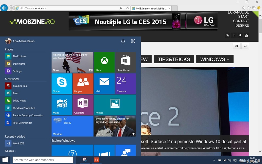This screenshot has height=164, width=262.
Task: Switch to the MOBzine.ro browser tab
Action: tap(151, 8)
